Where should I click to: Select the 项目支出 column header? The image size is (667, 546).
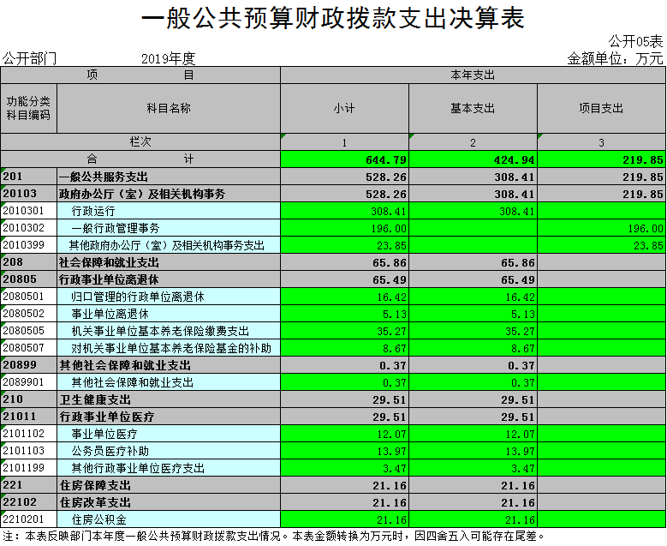coord(601,108)
